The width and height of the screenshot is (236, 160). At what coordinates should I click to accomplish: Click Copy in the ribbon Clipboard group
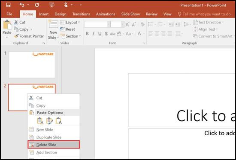tap(21, 29)
